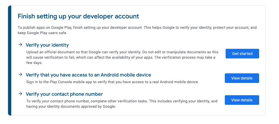279x124 pixels.
Task: Click the Upload an official document description text
Action: (x=122, y=58)
